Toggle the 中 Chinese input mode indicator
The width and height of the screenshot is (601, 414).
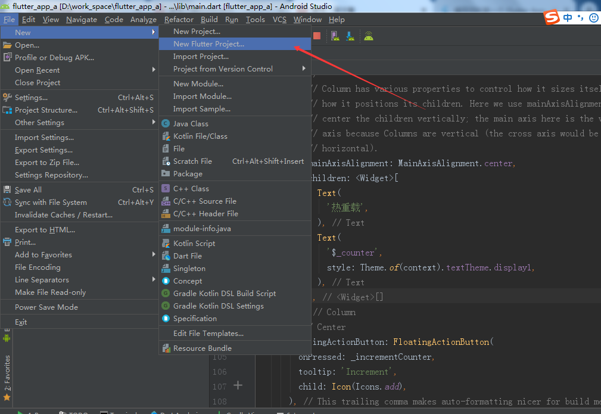tap(568, 18)
